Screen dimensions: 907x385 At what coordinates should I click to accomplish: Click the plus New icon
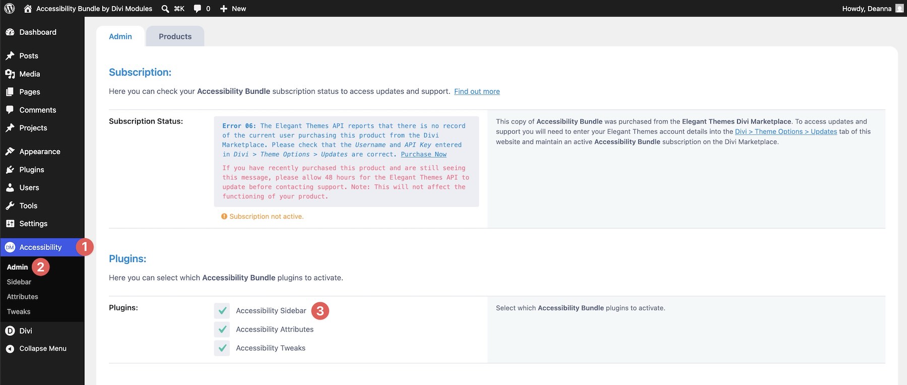[x=224, y=9]
